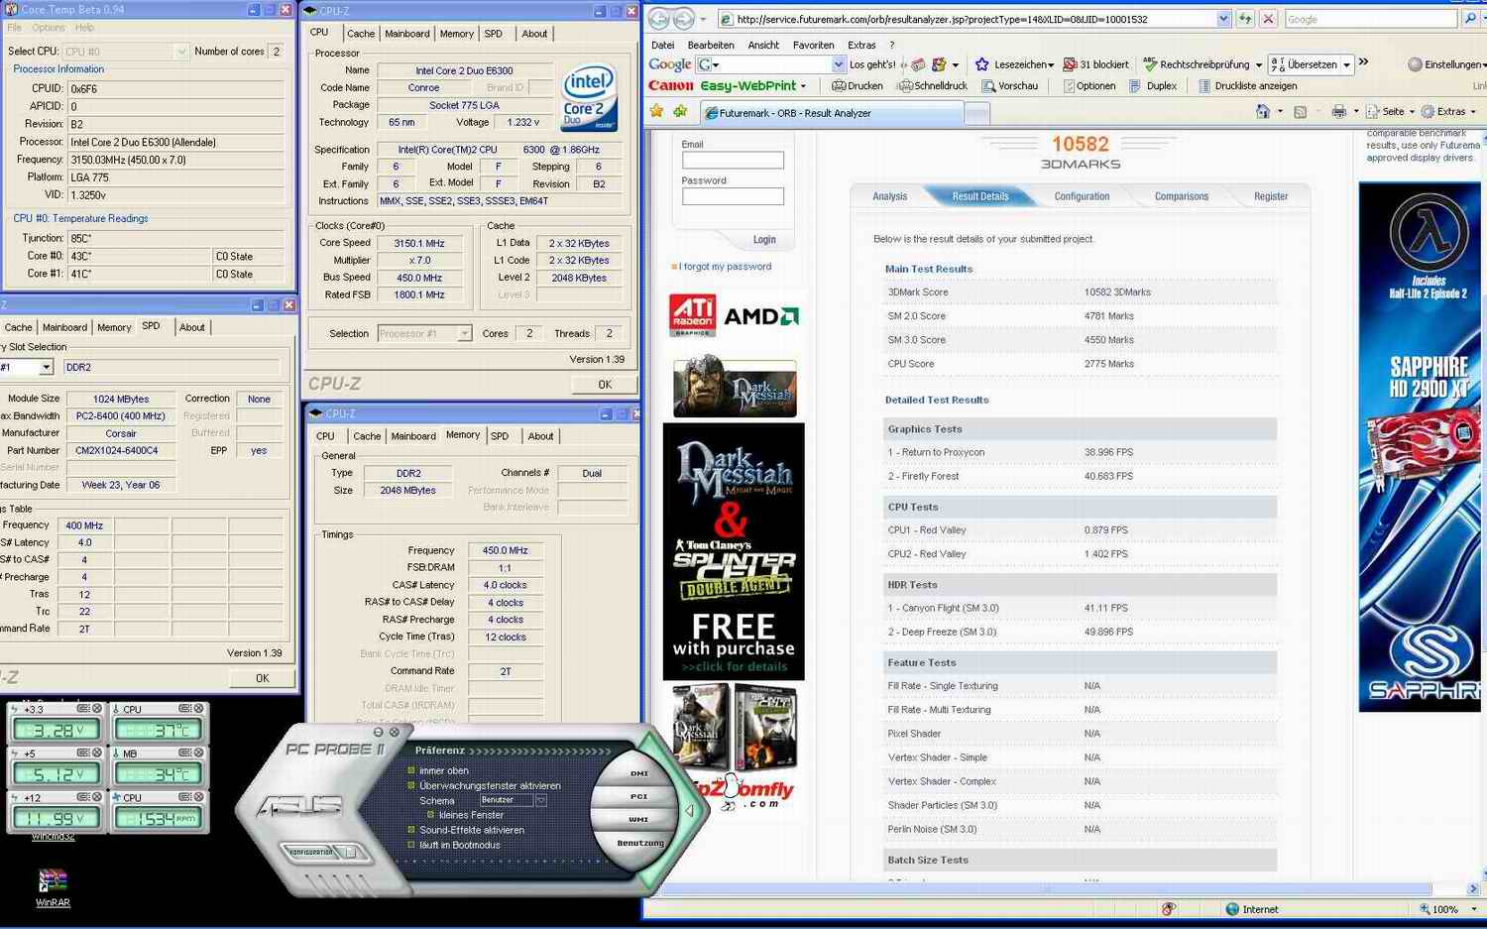Open Configuration tab on Futuremark page
Viewport: 1487px width, 929px height.
pos(1082,196)
